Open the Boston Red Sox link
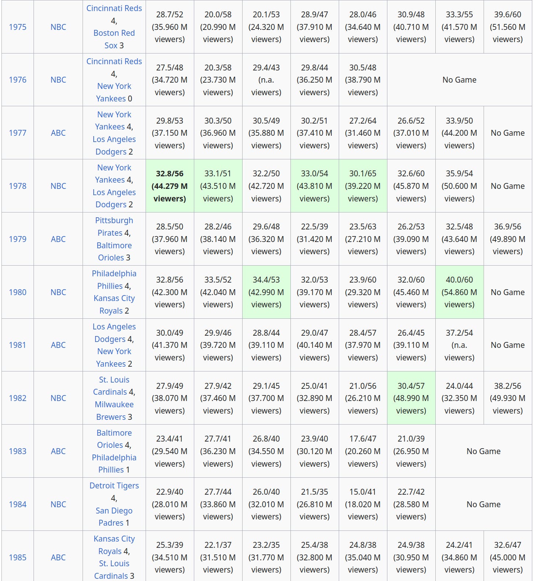 (114, 39)
